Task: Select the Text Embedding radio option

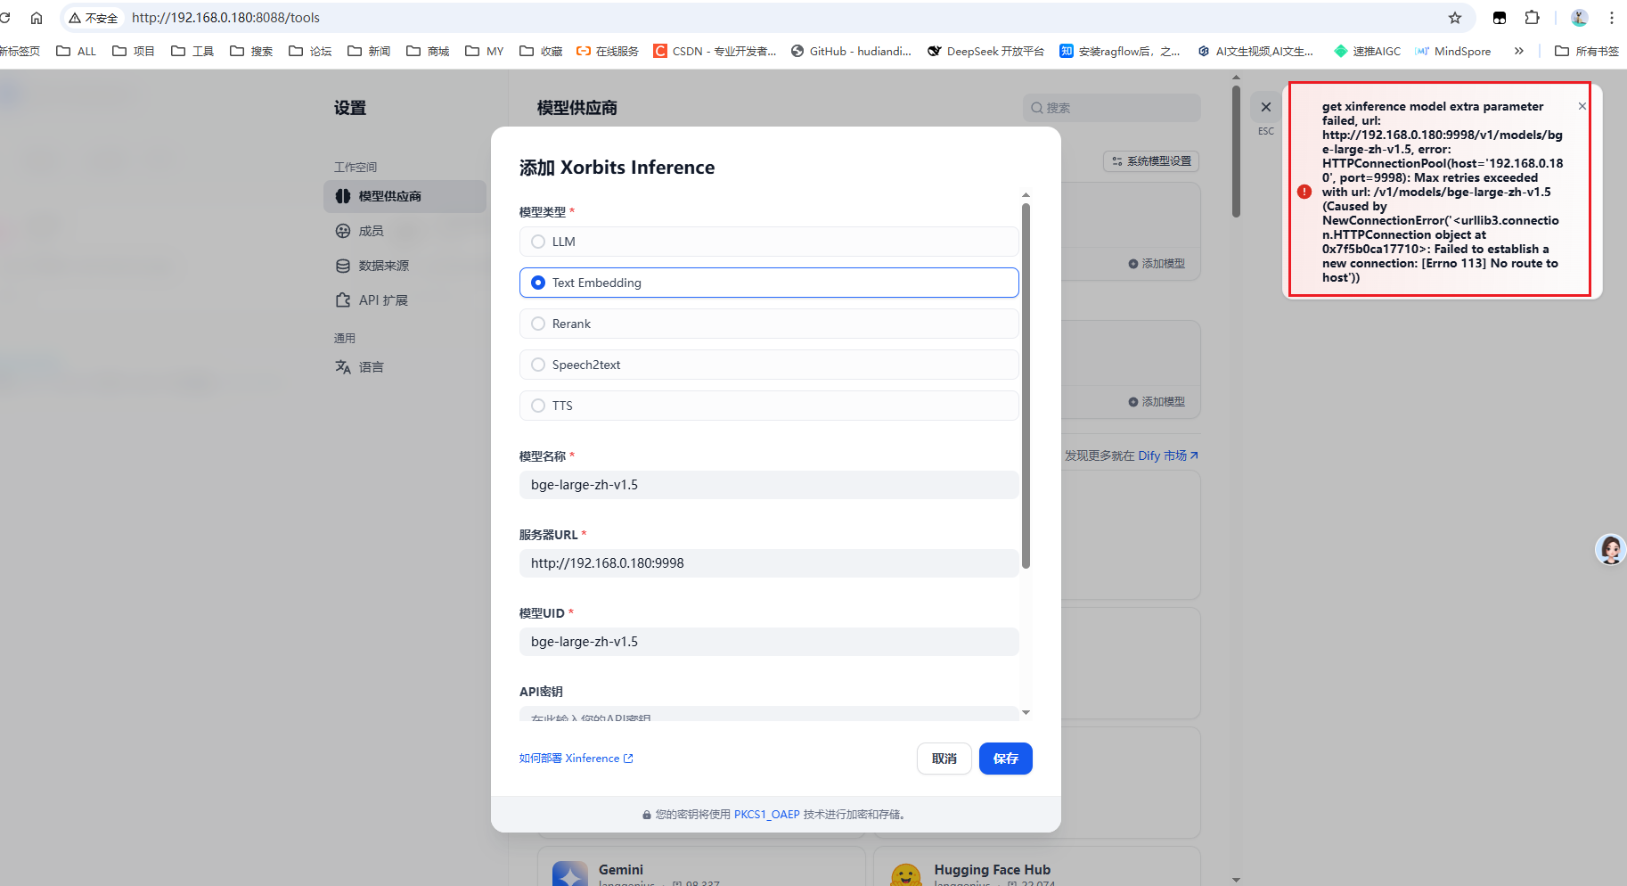Action: point(769,283)
